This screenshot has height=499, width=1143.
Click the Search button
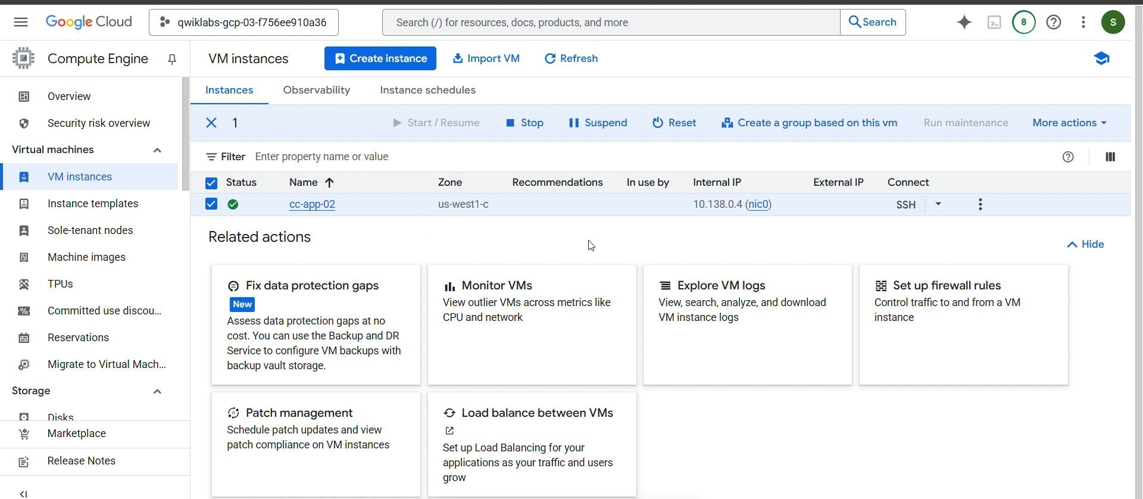[x=873, y=22]
